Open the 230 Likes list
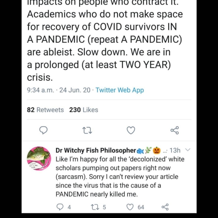Viewport: 218px width, 218px height. (84, 110)
